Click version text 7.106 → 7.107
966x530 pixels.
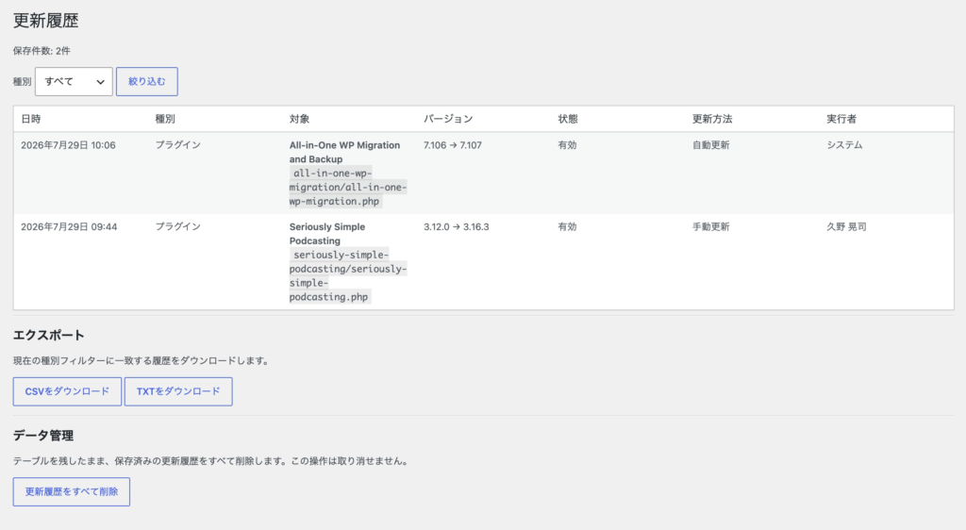(453, 145)
